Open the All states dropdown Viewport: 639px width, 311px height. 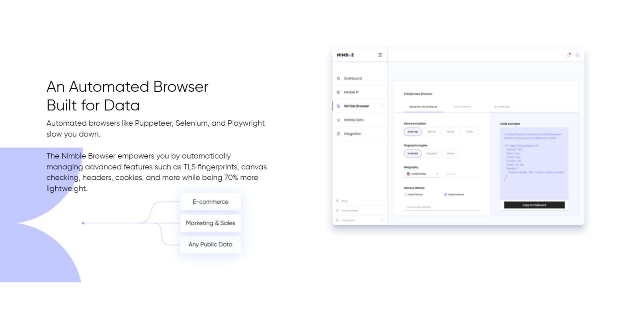pos(462,174)
